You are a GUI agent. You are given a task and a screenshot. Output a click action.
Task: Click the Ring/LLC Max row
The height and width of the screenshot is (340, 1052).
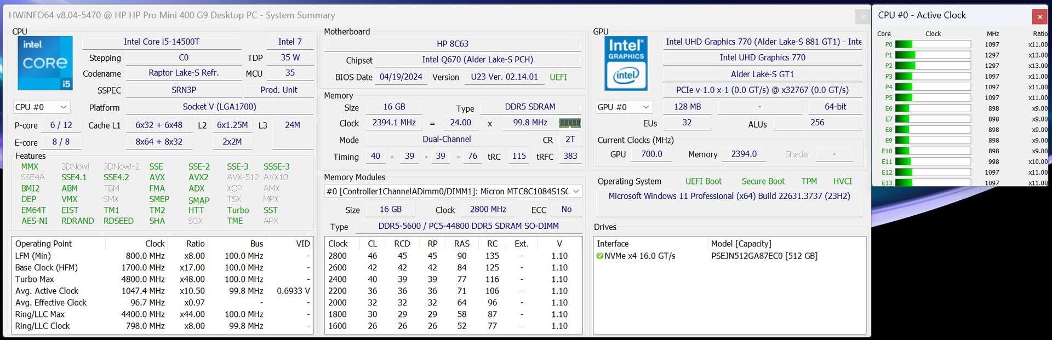point(162,314)
